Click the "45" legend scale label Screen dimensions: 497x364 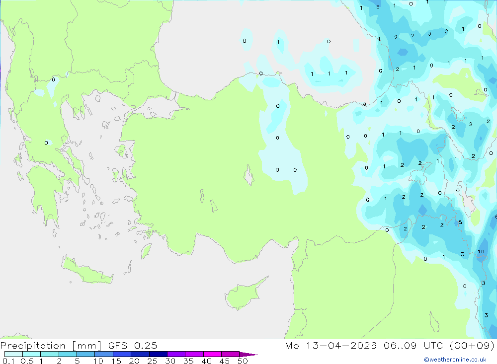(225, 361)
